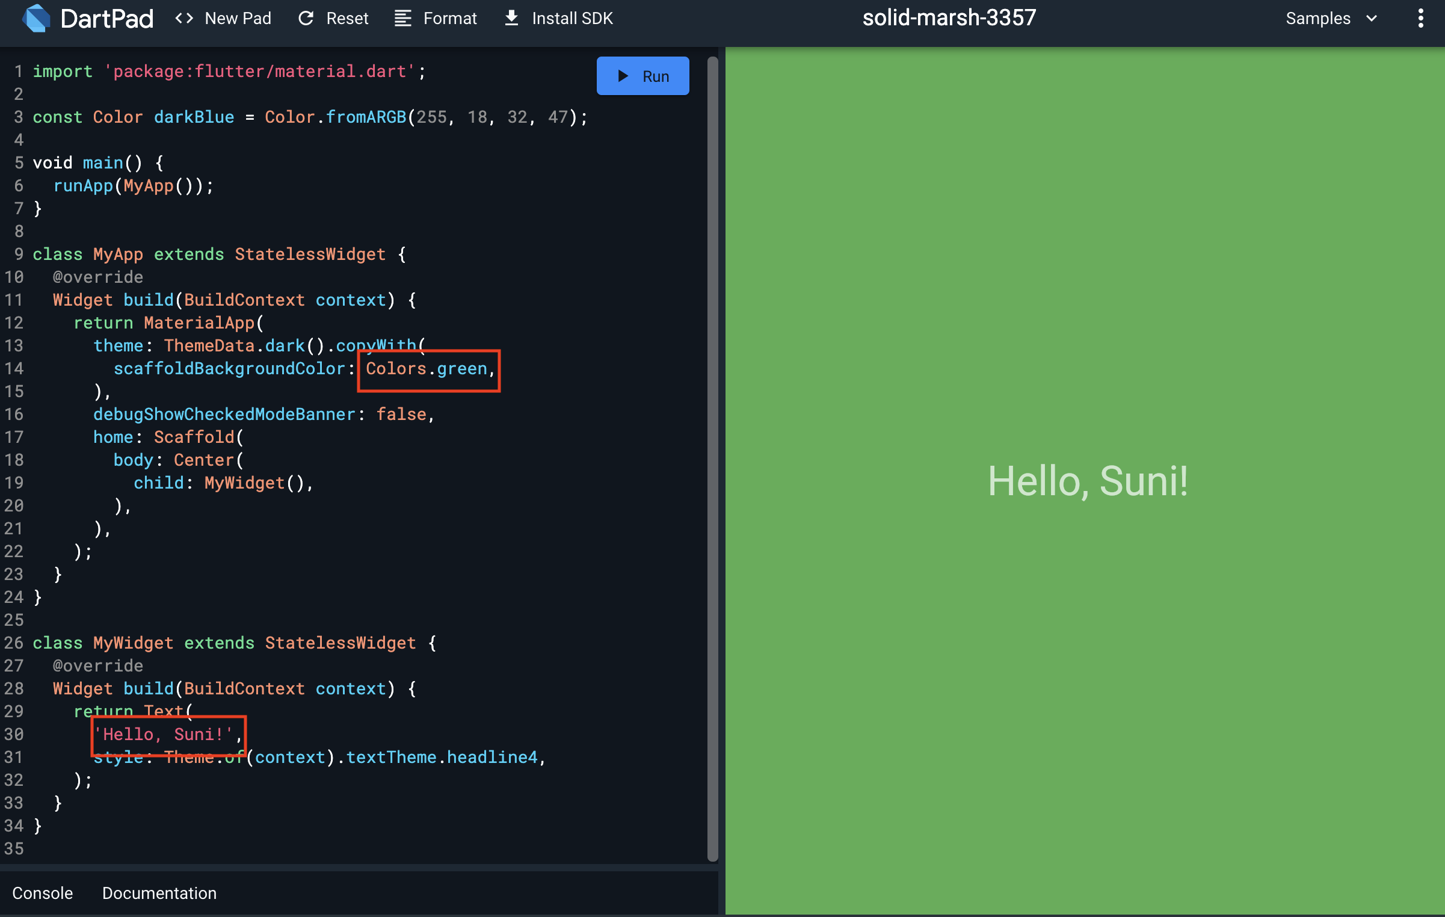The image size is (1445, 917).
Task: Click the DartPad logo icon
Action: click(36, 18)
